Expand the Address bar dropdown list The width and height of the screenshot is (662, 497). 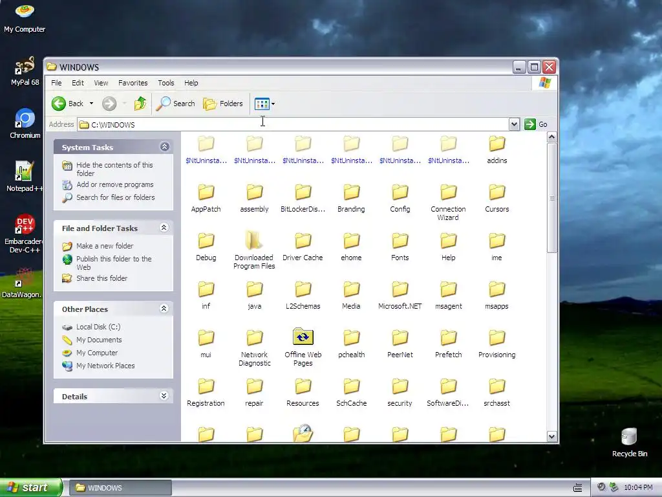(x=514, y=124)
